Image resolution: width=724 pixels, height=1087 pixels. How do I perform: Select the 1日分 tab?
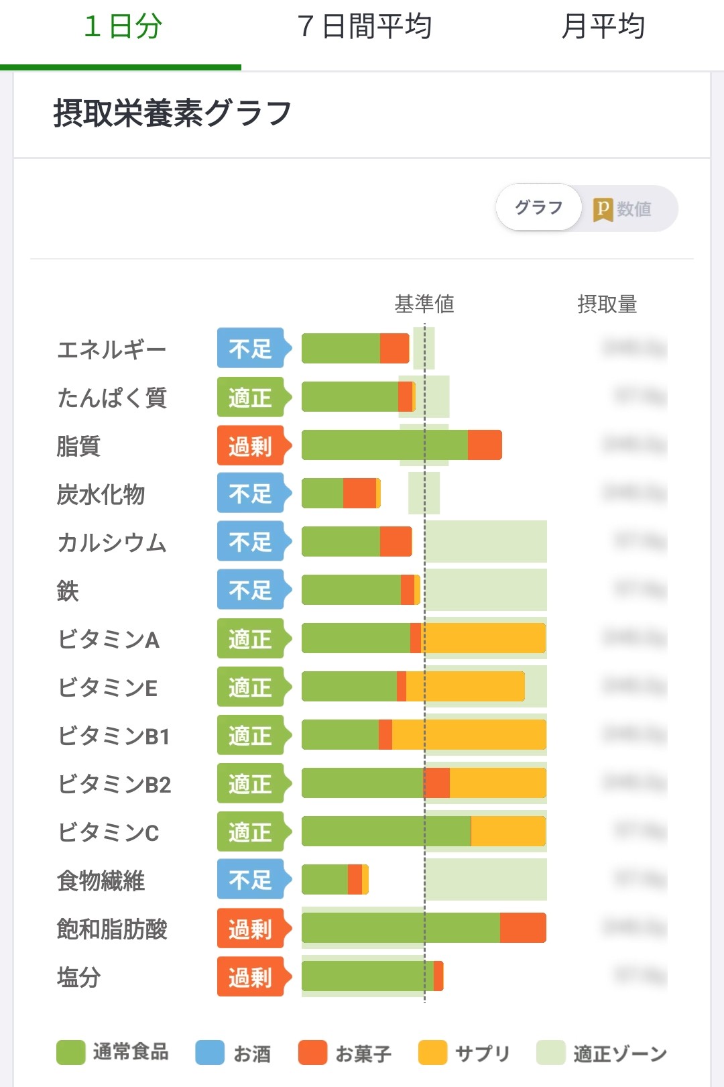123,27
